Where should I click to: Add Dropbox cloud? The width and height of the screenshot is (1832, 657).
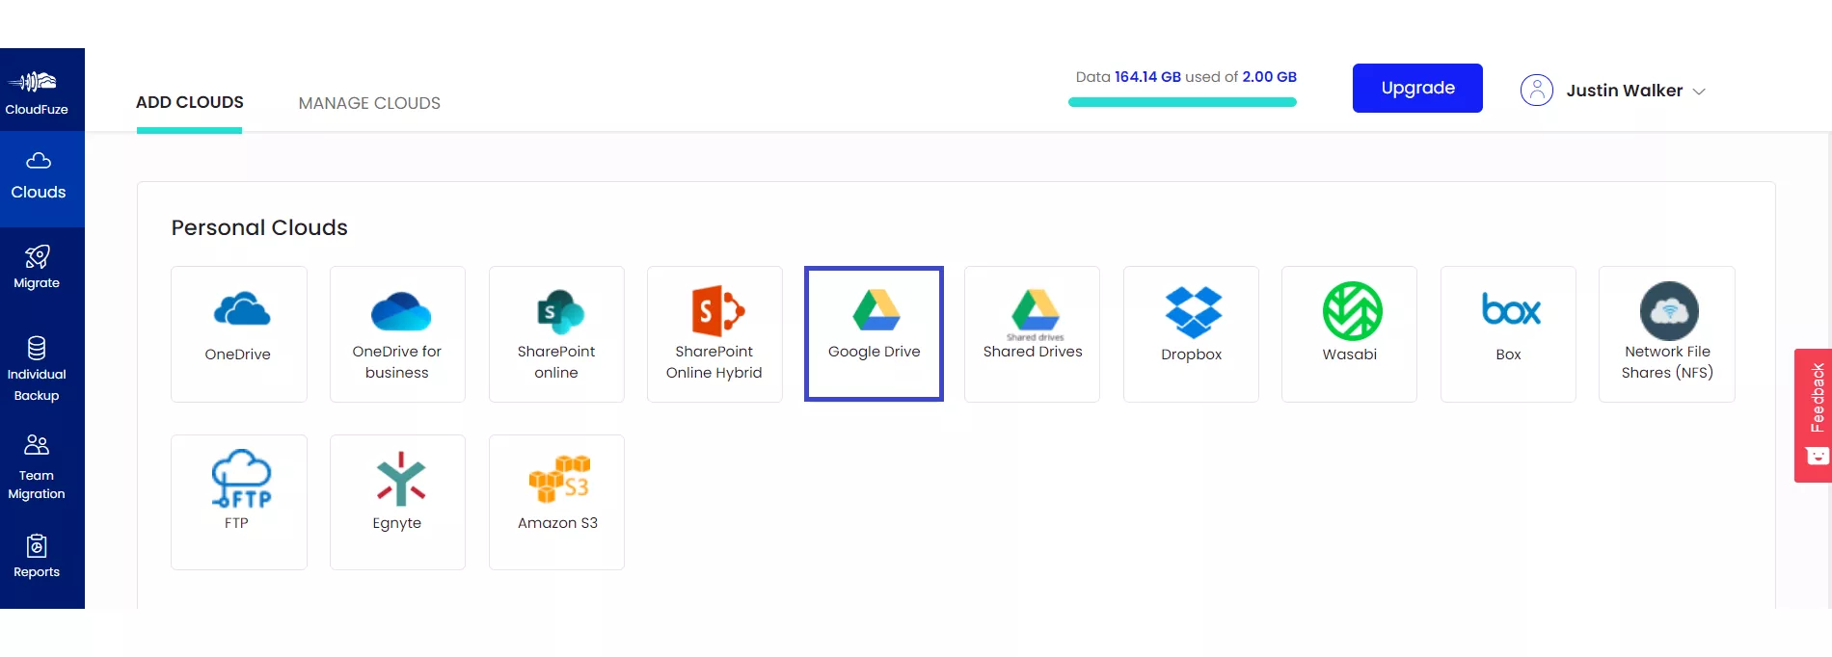click(1191, 333)
